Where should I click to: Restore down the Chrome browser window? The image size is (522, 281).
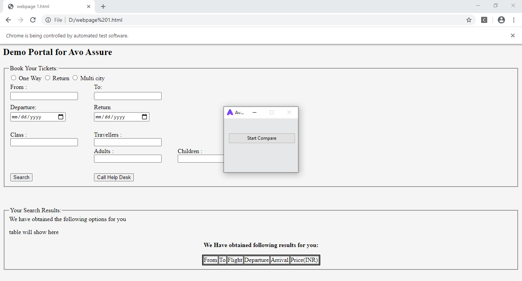pyautogui.click(x=496, y=5)
